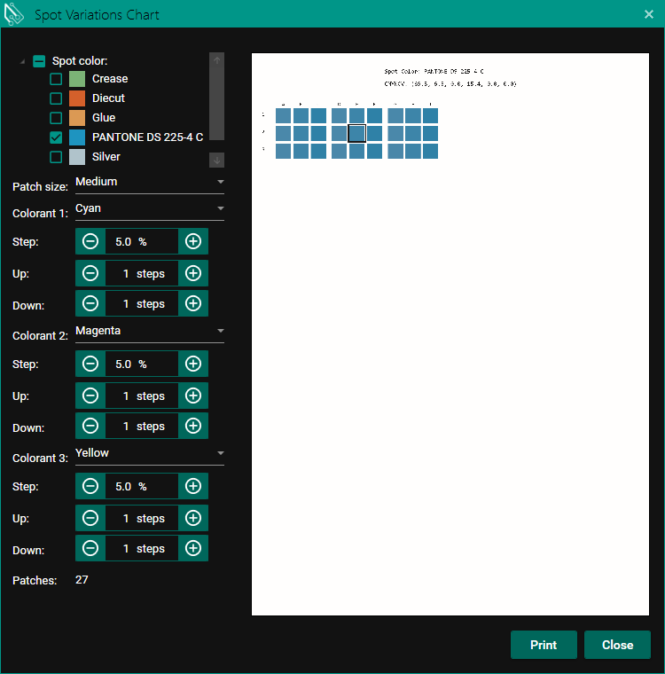This screenshot has height=674, width=665.
Task: Edit Colorant 1 Up steps field
Action: tap(142, 273)
